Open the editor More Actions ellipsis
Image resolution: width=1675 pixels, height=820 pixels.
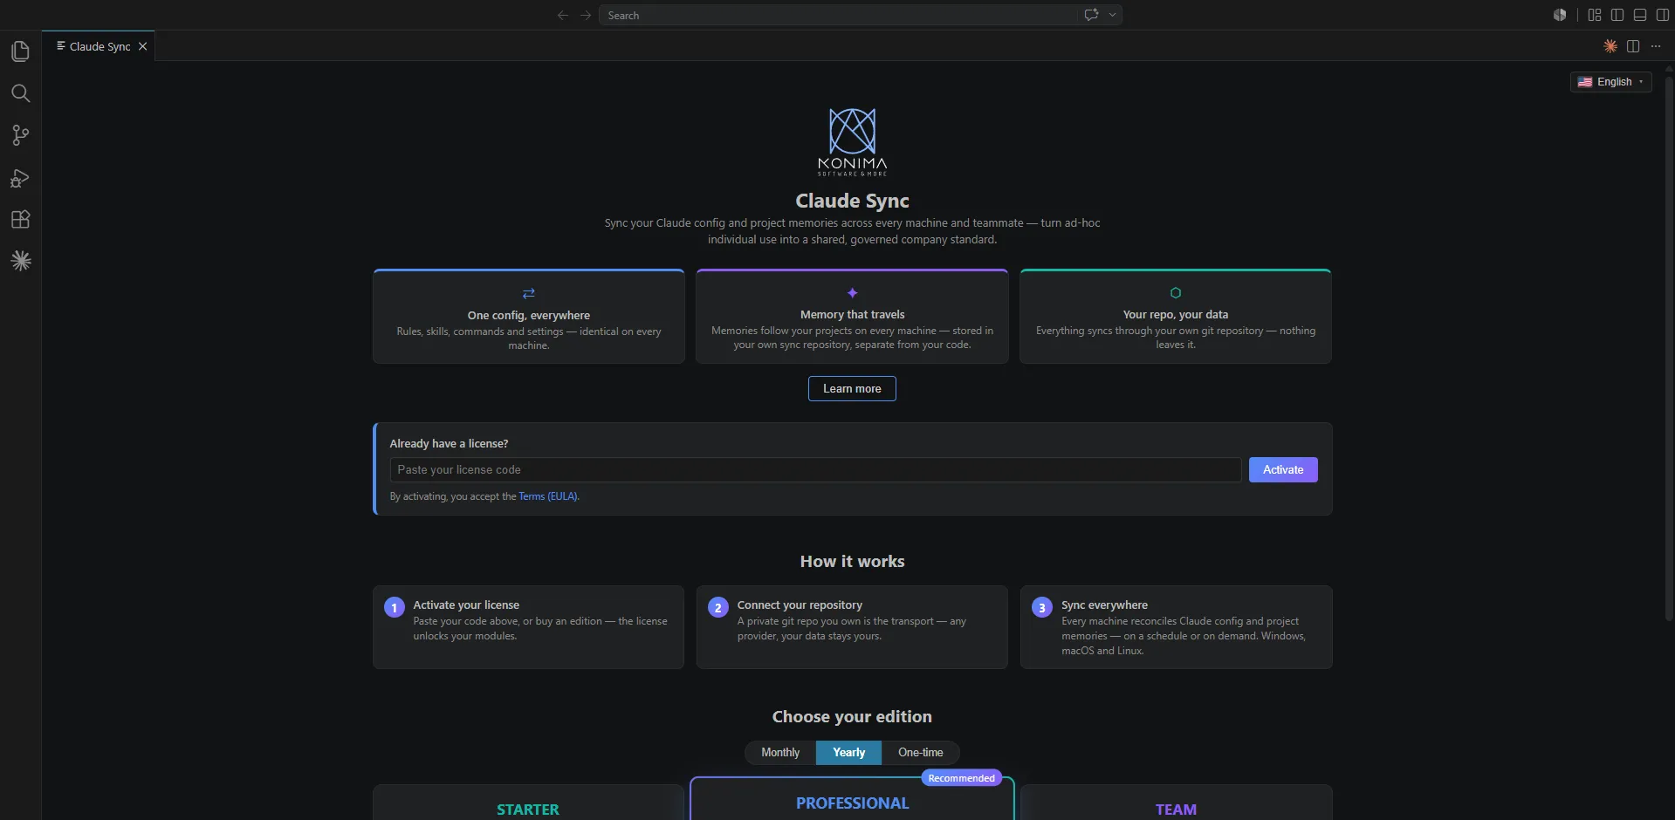1656,46
